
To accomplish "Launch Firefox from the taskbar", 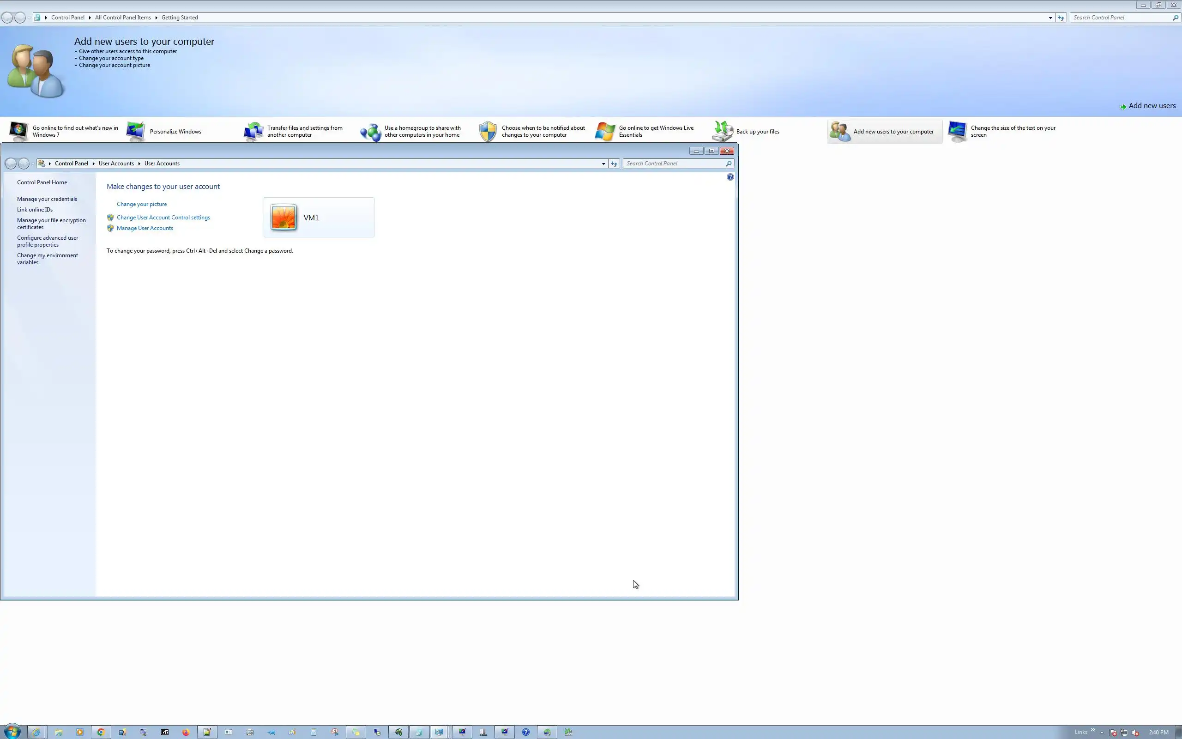I will pos(186,732).
